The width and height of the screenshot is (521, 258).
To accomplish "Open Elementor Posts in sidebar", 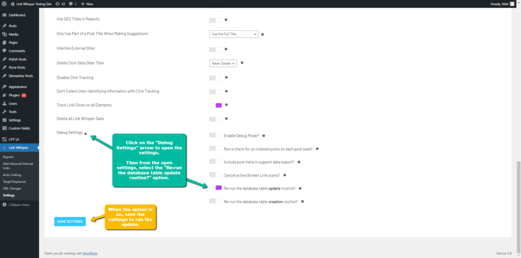I will tap(19, 76).
